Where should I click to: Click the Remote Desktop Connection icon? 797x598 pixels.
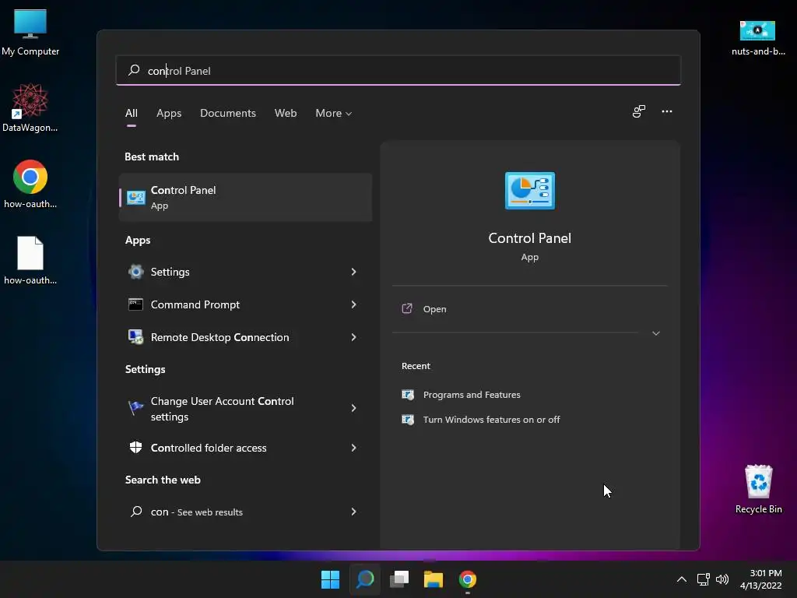135,337
